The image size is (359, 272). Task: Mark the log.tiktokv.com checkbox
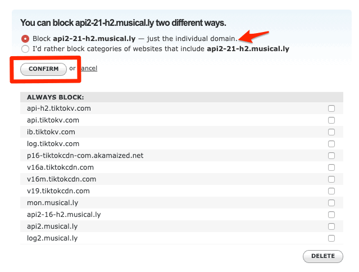click(x=331, y=144)
